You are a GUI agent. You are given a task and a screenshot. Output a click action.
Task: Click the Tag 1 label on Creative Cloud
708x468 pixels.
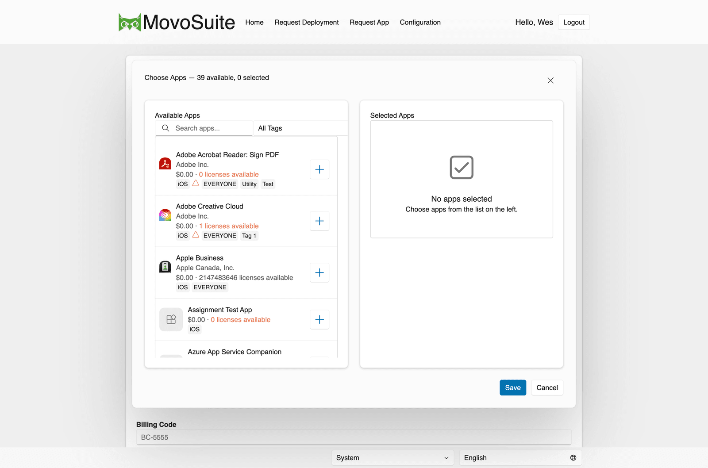pyautogui.click(x=249, y=236)
